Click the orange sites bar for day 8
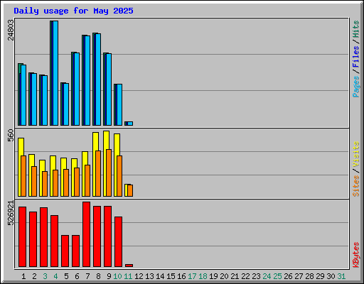Image resolution: width=364 pixels, height=284 pixels. tap(98, 173)
